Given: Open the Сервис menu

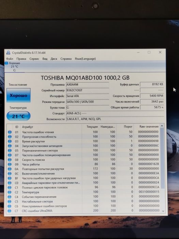Looking at the screenshot, I should (34, 59).
